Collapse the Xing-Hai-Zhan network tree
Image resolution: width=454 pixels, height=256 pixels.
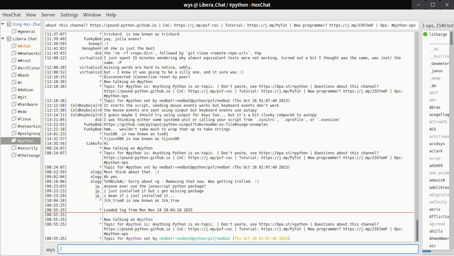3,24
